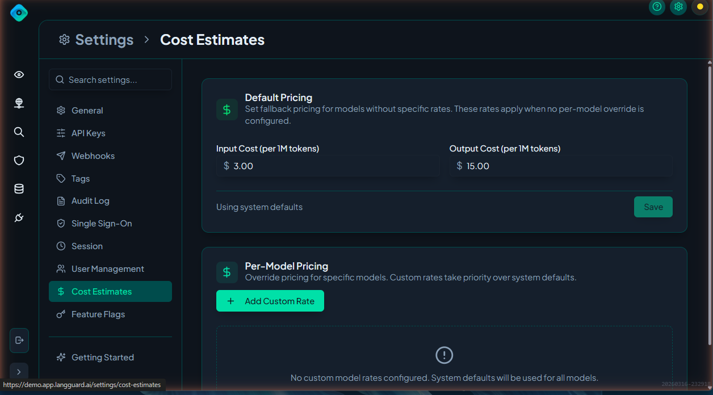Go to Webhooks settings
This screenshot has height=395, width=713.
tap(93, 156)
